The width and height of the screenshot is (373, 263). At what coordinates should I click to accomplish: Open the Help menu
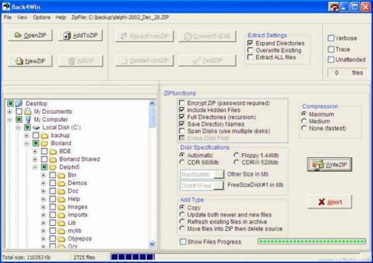tap(61, 18)
